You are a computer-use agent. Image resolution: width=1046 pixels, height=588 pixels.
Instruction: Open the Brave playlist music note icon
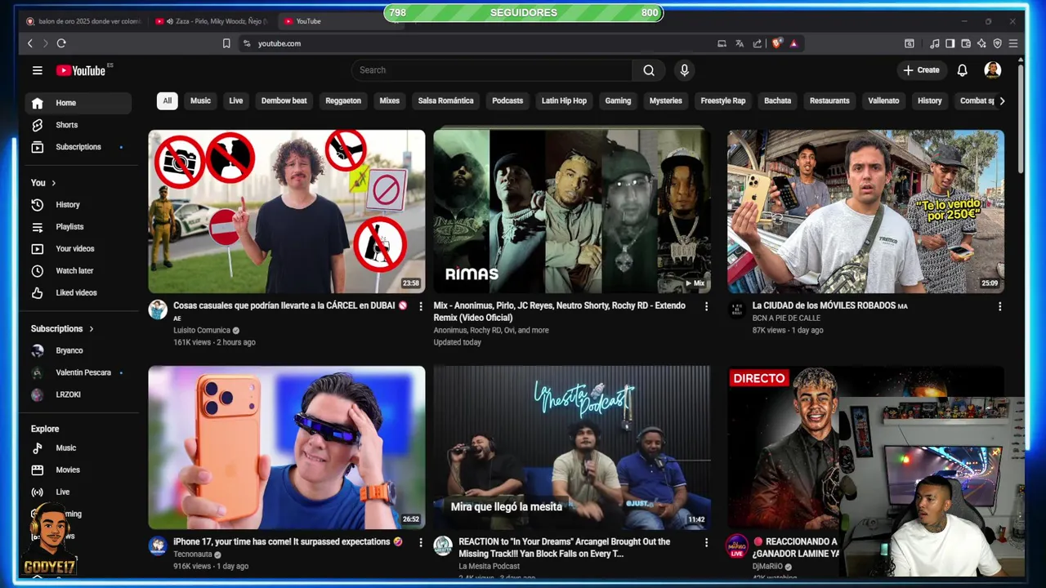point(935,43)
